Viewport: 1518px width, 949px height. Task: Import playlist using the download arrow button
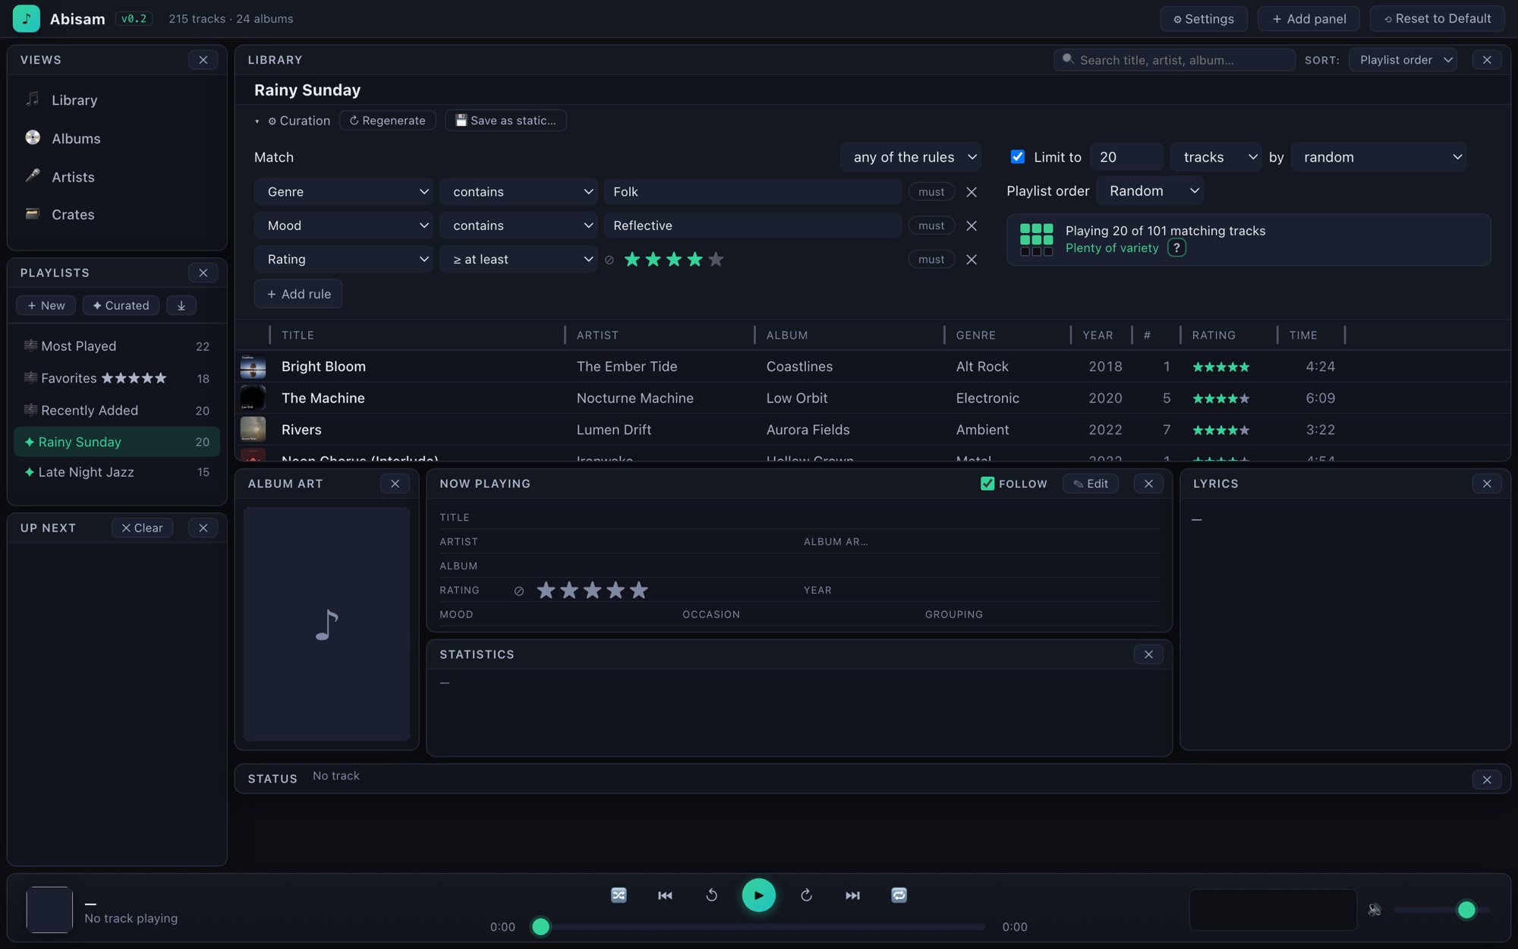181,305
